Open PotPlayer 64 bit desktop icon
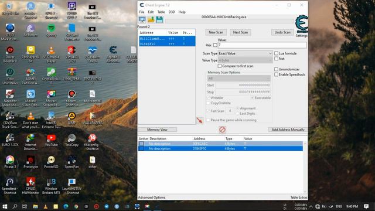Image resolution: width=375 pixels, height=211 pixels. click(x=30, y=55)
